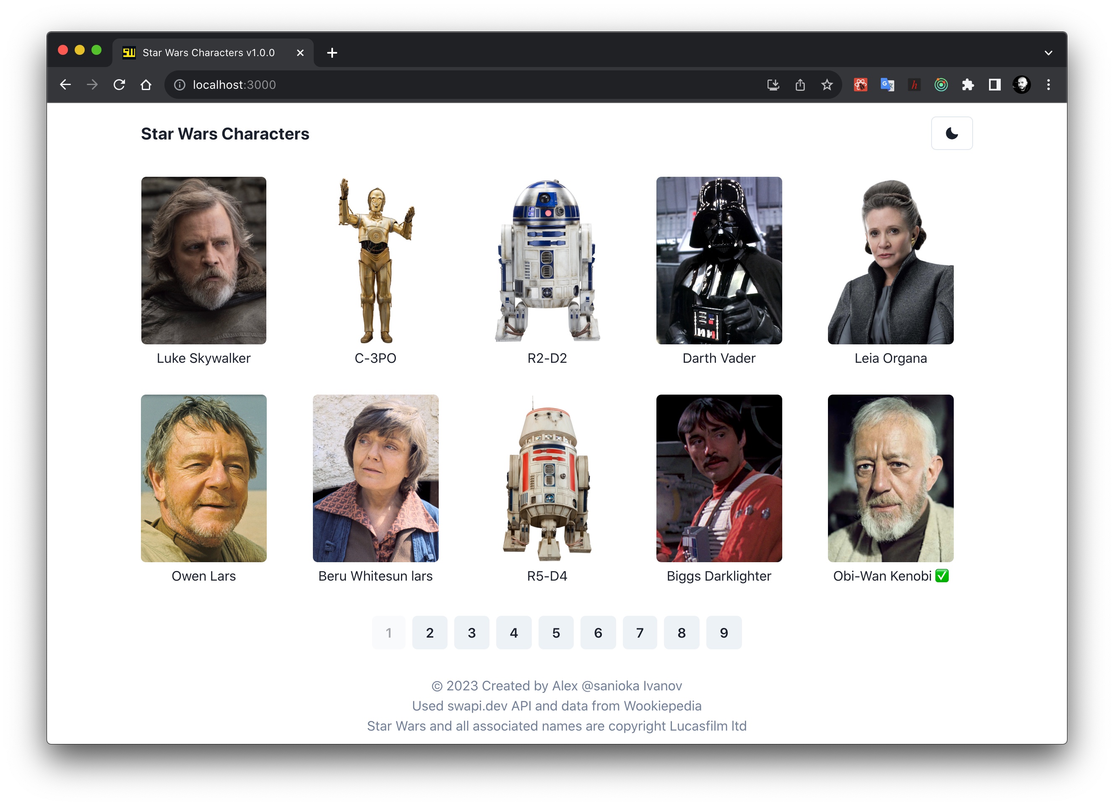Click the install app icon in the address bar
The height and width of the screenshot is (806, 1114).
[773, 85]
